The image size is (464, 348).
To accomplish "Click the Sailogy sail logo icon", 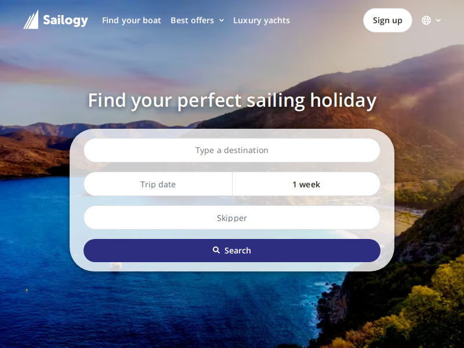I will [31, 20].
